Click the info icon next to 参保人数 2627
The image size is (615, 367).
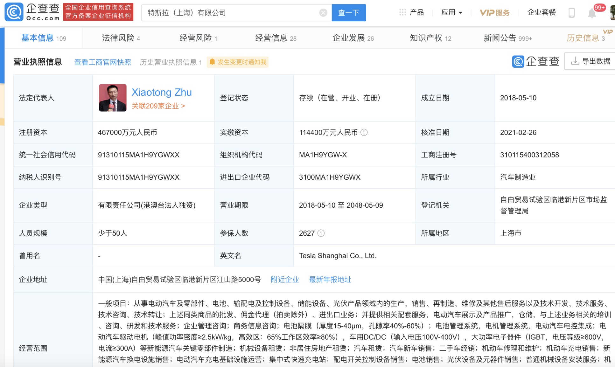point(321,233)
